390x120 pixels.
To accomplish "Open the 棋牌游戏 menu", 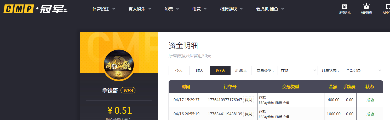I will (x=228, y=9).
